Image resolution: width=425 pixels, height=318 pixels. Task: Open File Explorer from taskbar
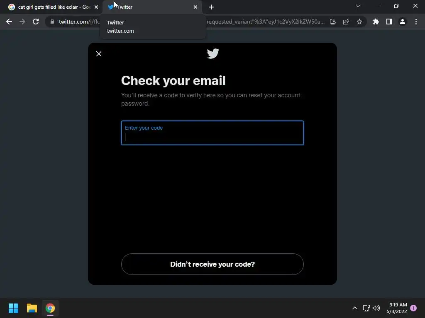[x=32, y=308]
